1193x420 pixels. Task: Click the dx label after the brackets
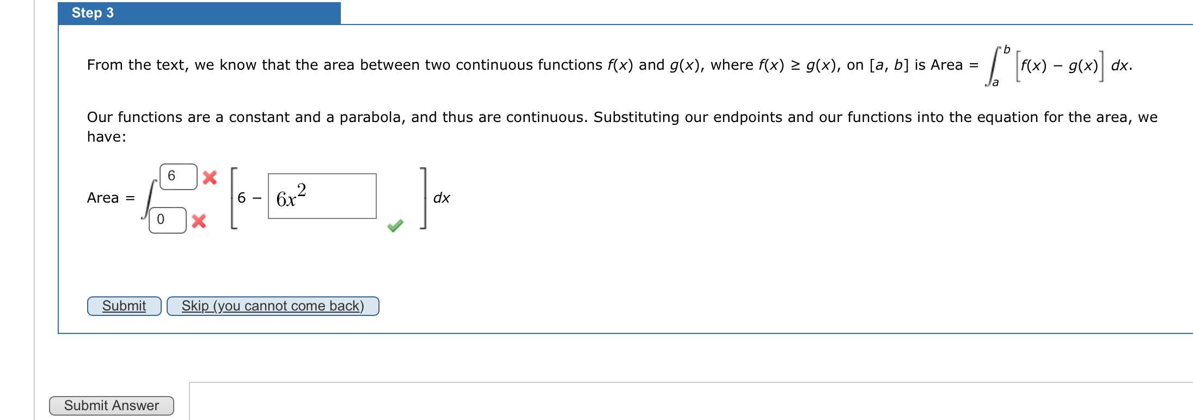tap(441, 198)
